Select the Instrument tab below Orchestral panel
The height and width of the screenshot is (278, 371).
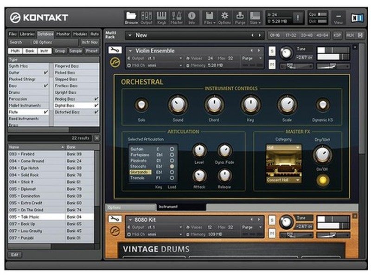point(181,207)
